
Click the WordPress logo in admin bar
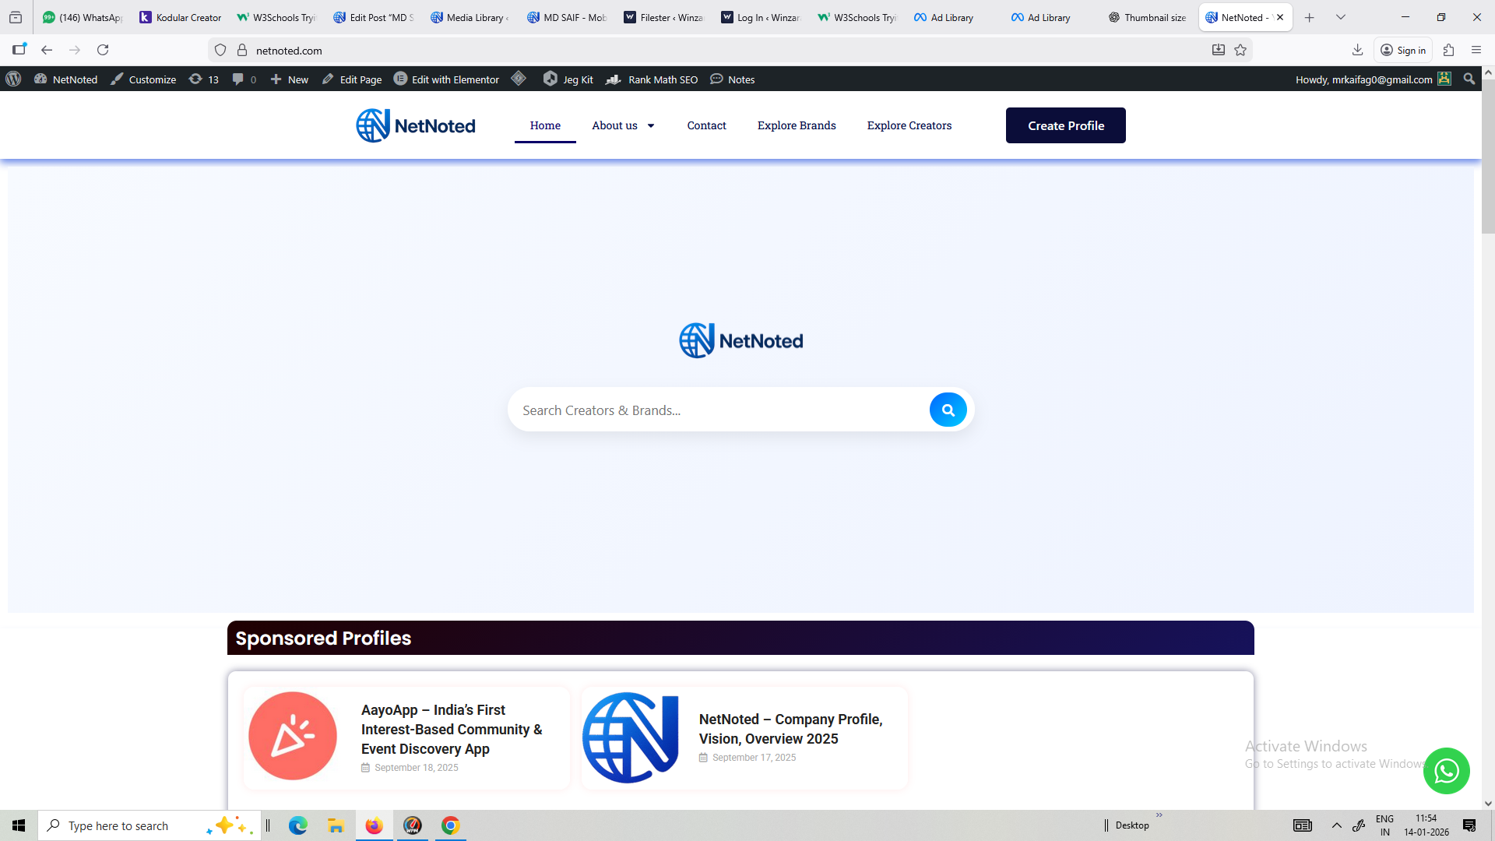13,79
